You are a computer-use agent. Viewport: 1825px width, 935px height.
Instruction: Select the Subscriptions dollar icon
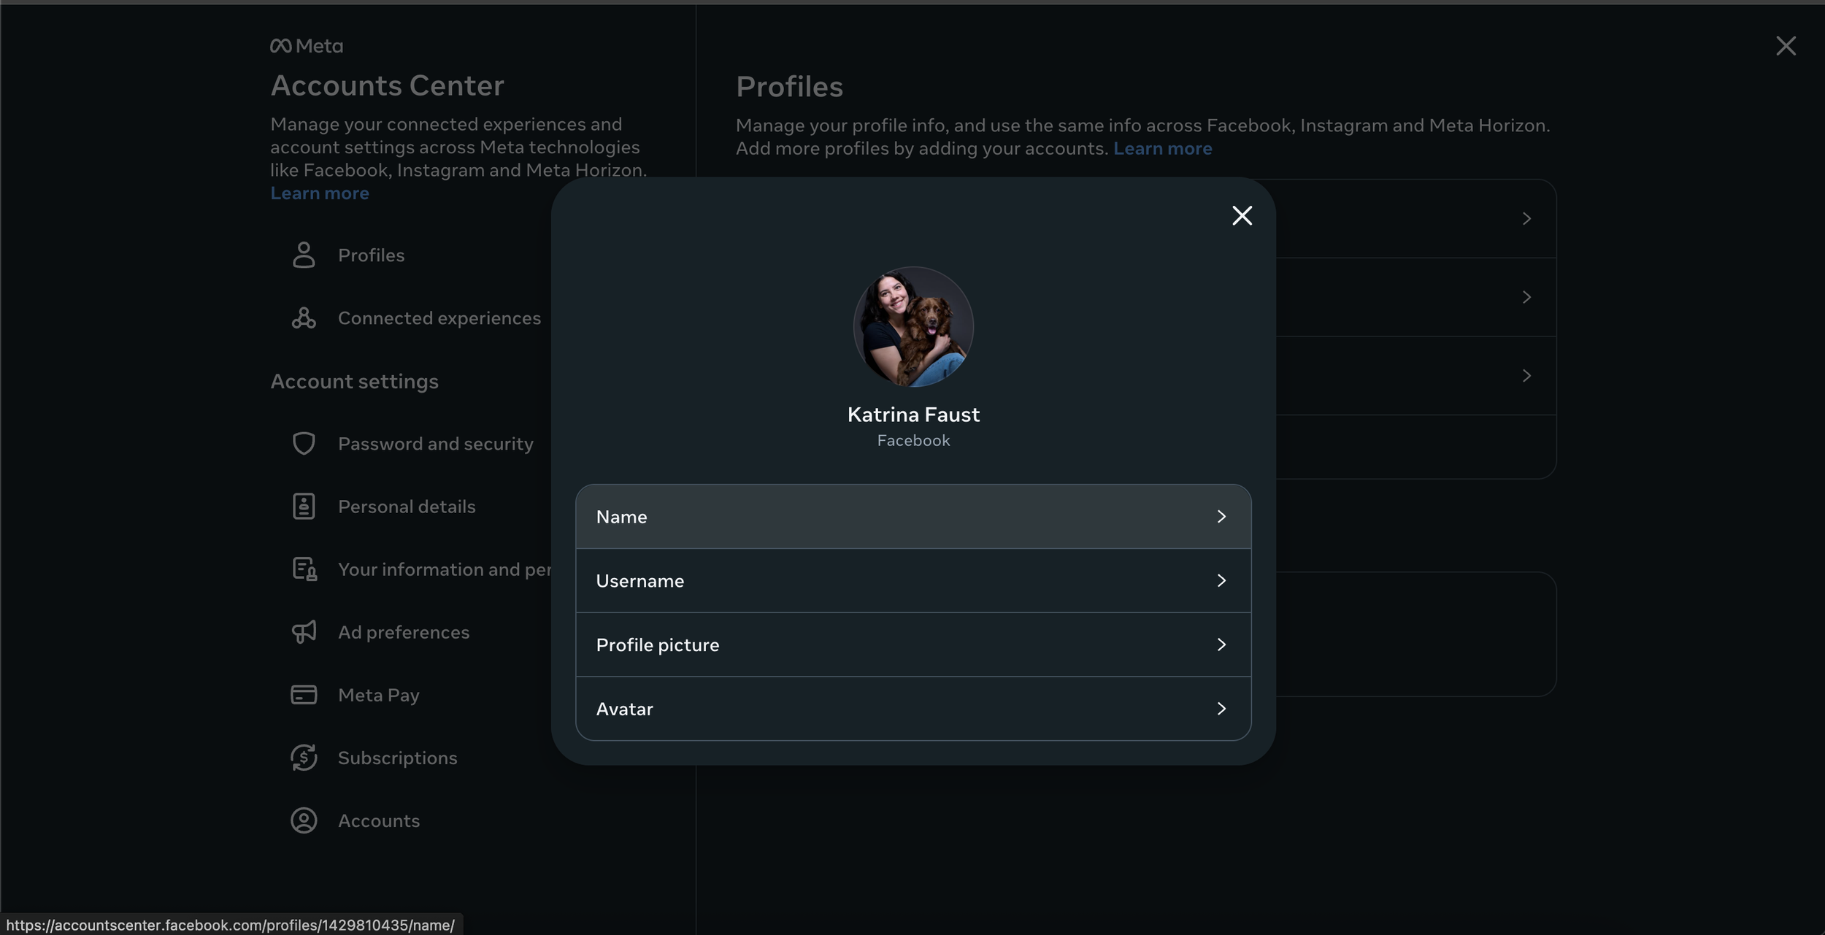click(304, 758)
